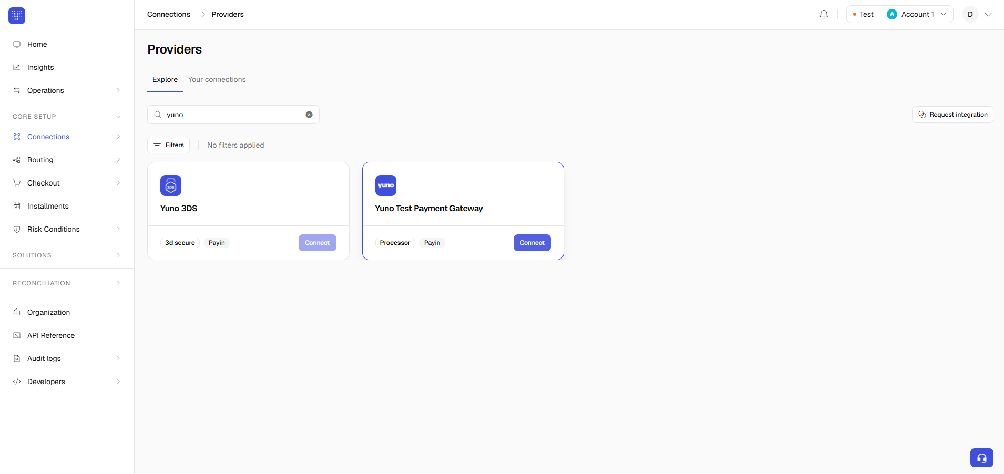Click the Yuno 3DS provider logo
This screenshot has height=474, width=1004.
point(171,186)
